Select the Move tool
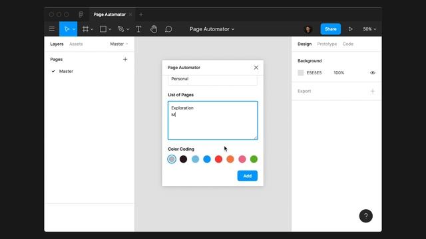This screenshot has width=426, height=239. point(67,29)
